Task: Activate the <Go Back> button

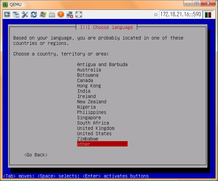Action: click(36, 155)
